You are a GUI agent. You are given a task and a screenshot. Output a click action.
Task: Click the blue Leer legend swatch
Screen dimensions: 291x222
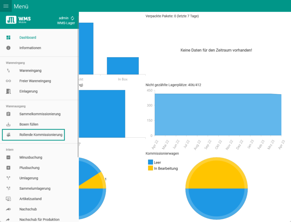[150, 162]
